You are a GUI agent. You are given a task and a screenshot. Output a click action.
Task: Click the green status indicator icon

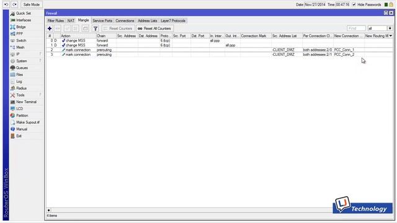tap(386, 4)
